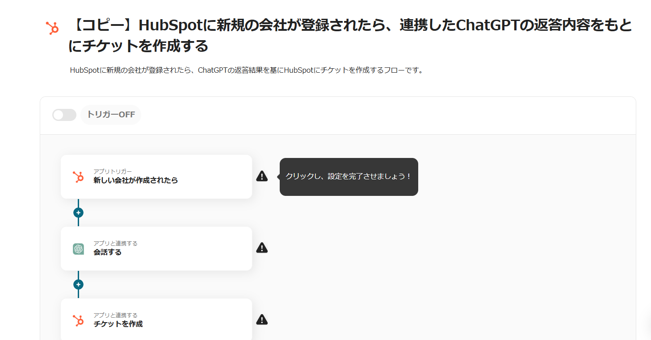Add a step with plus button above 会話する
The width and height of the screenshot is (651, 340).
coord(78,213)
